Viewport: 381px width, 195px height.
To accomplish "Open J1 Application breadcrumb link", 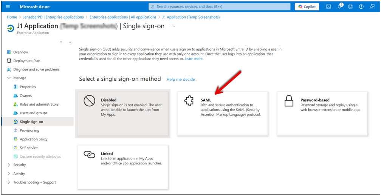I will coord(191,17).
